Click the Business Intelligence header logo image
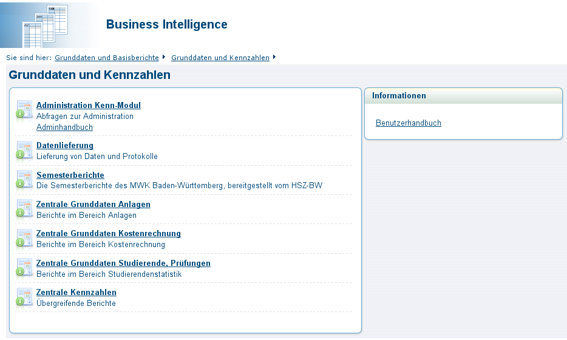The height and width of the screenshot is (340, 567). 49,24
